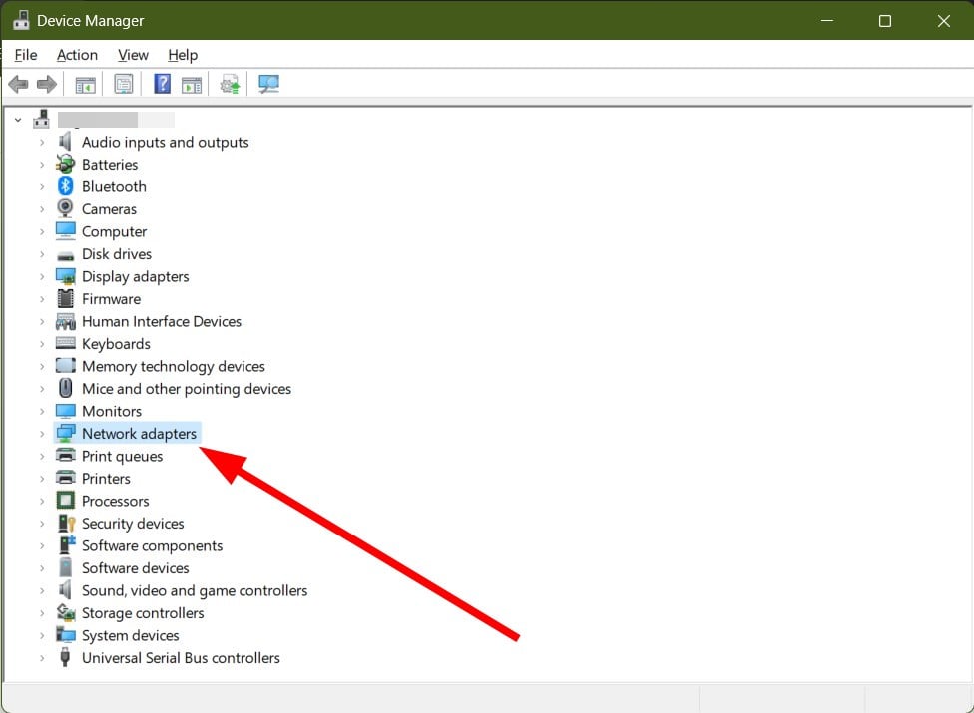974x713 pixels.
Task: Select Sound, video and game controllers label
Action: click(x=195, y=590)
